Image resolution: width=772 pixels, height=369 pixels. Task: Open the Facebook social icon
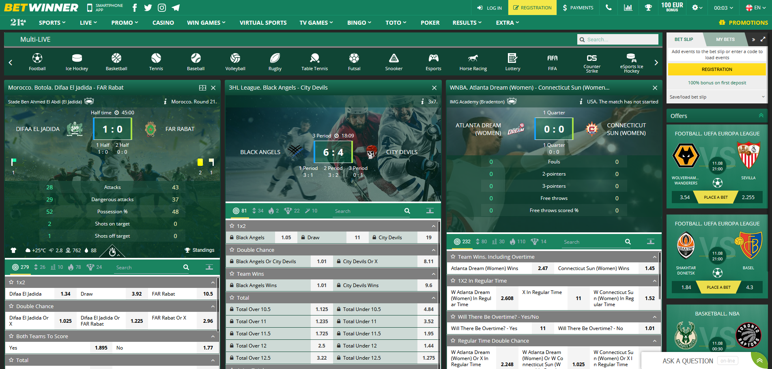tap(135, 8)
